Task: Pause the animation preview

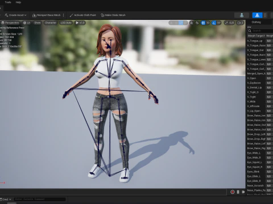Action: 238,192
